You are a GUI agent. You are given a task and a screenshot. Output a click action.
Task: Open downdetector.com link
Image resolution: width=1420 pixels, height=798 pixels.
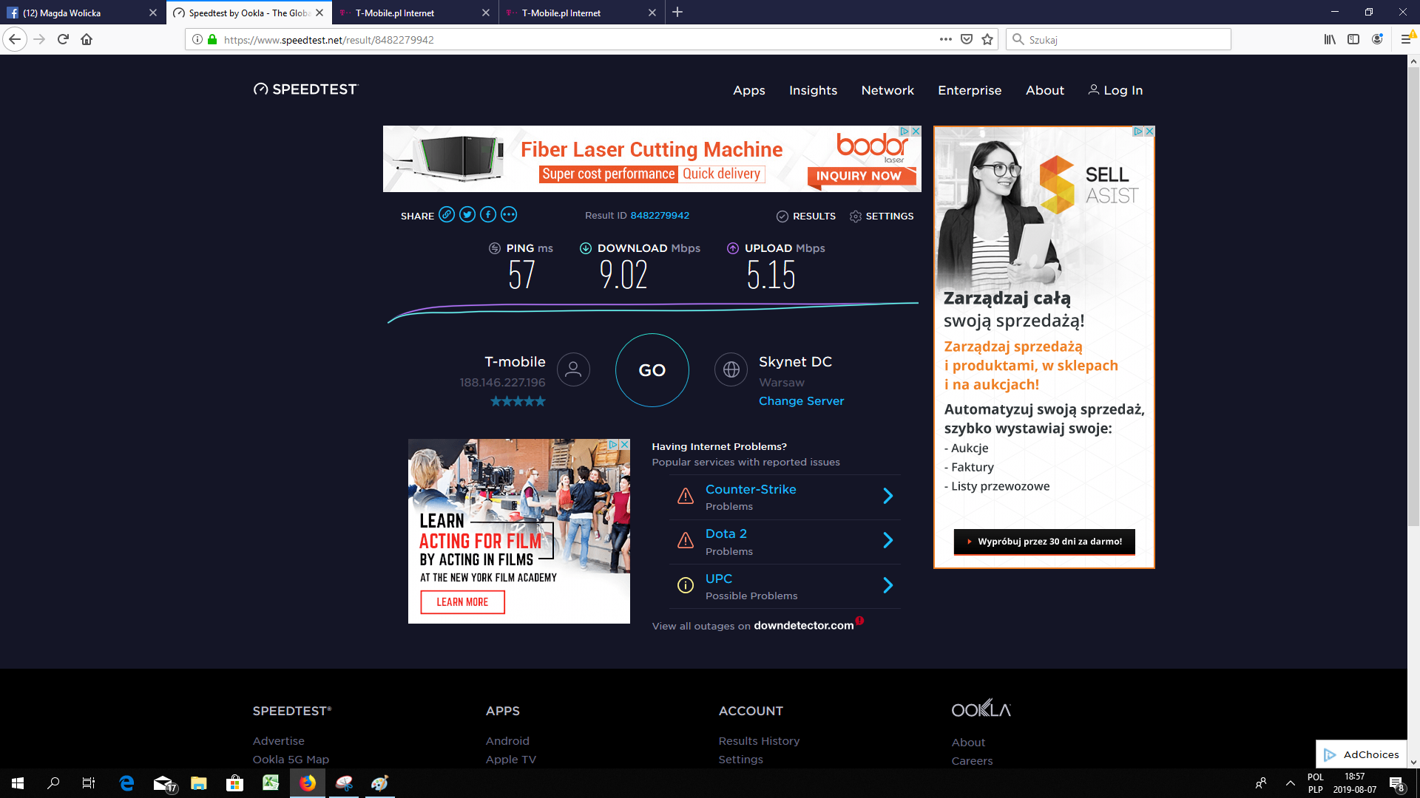[x=804, y=625]
